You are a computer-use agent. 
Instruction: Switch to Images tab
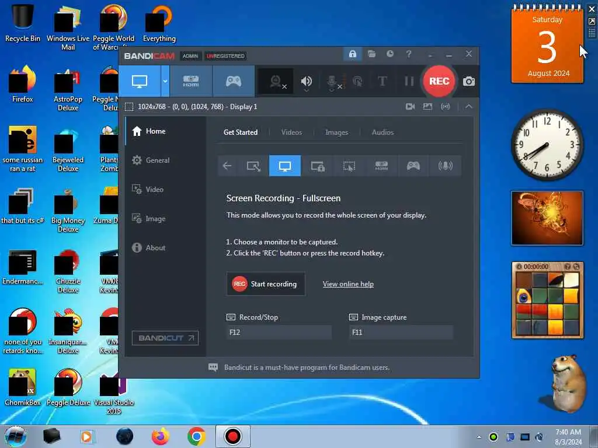337,132
